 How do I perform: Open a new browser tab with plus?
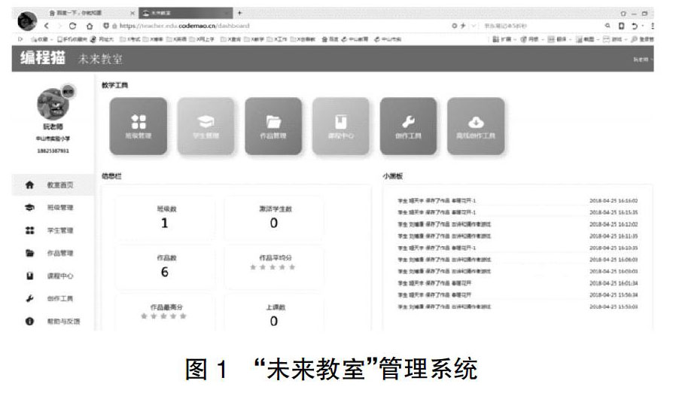click(x=240, y=13)
